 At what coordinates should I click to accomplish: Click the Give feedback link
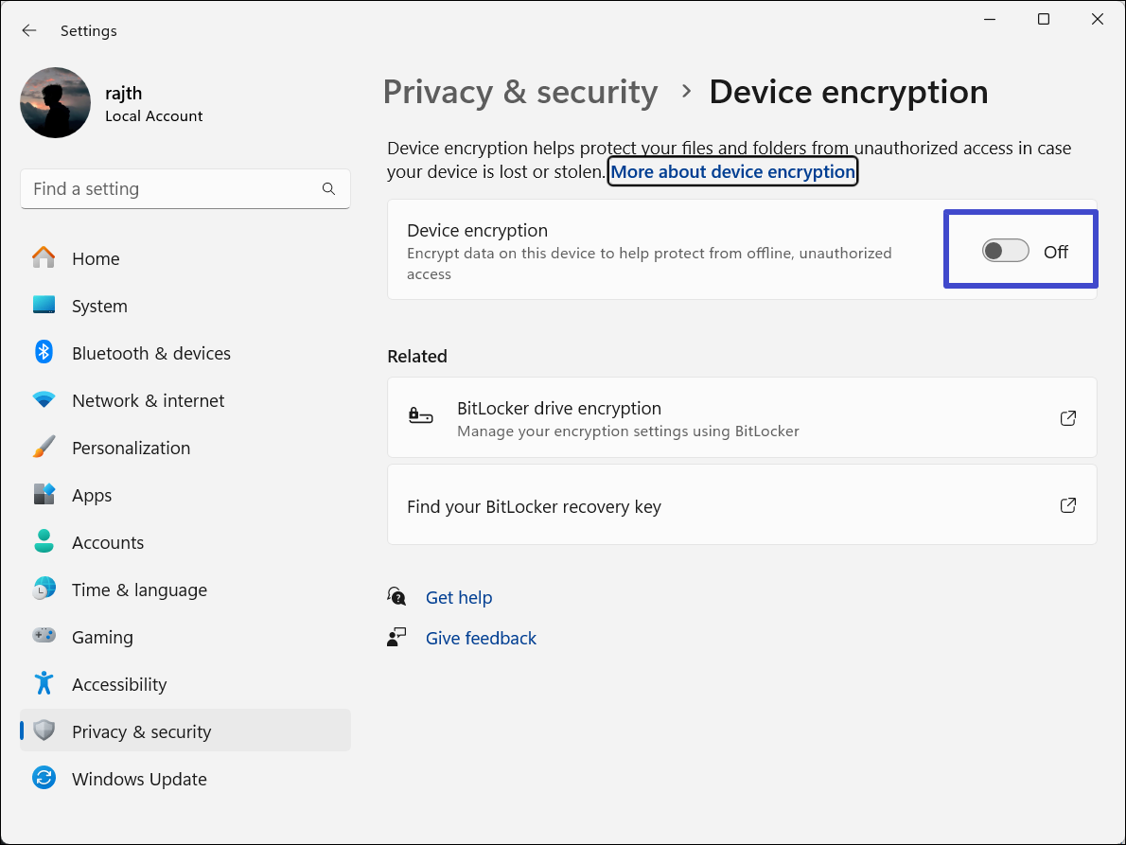pos(481,638)
